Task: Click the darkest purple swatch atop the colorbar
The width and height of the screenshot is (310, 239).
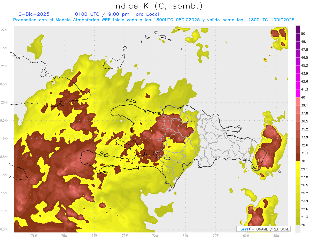Action: (x=298, y=30)
